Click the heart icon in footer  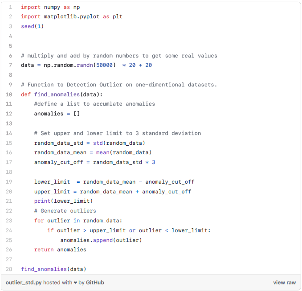coord(75,283)
